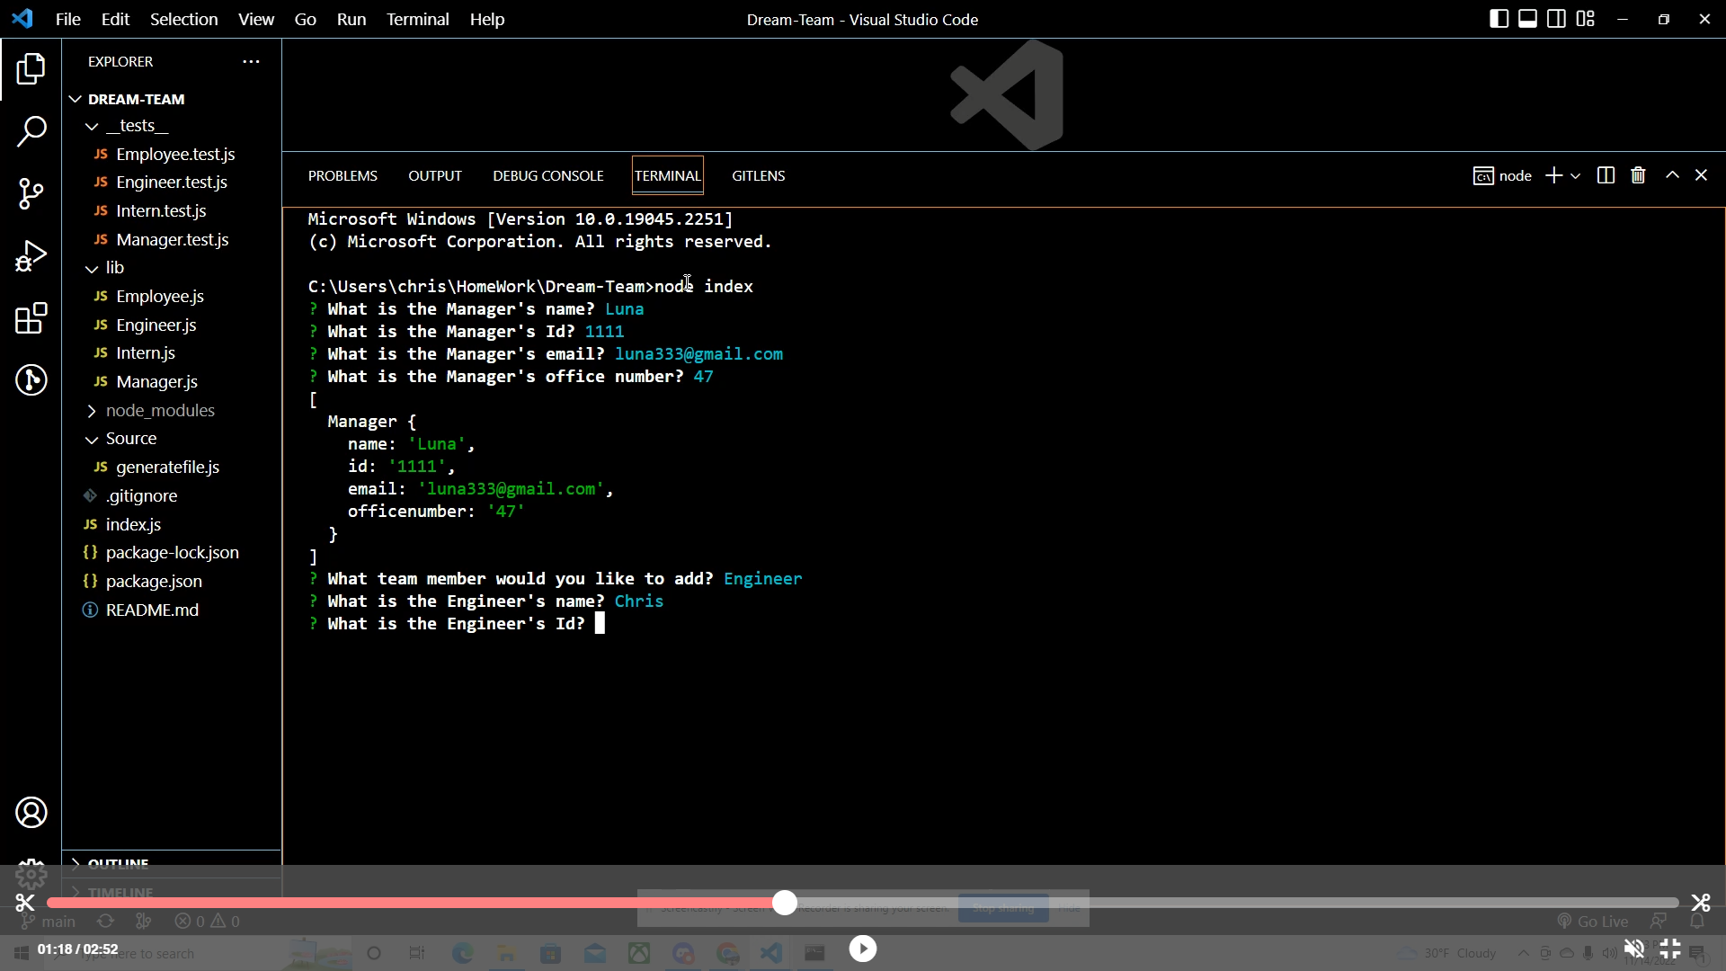The image size is (1726, 971).
Task: Open the Remote Explorer icon in sidebar
Action: click(32, 381)
